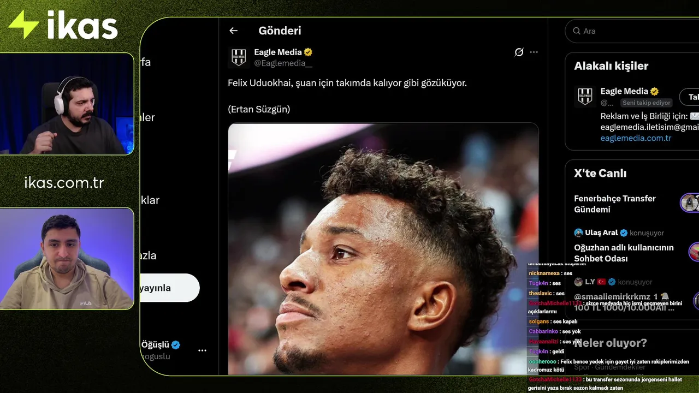Viewport: 699px width, 393px height.
Task: Open the Eagle Media display name on the post
Action: tap(278, 52)
